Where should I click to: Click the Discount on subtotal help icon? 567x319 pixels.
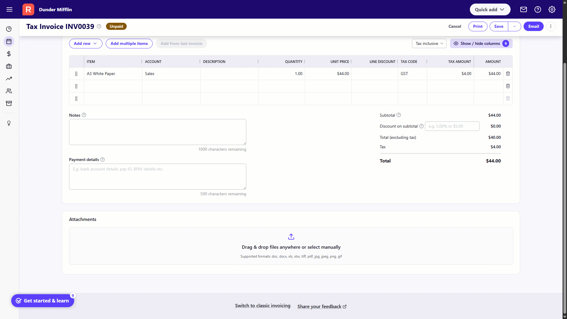(421, 126)
